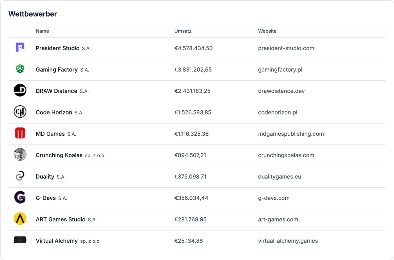Screen dimensions: 394x260
Task: Visit the gamingfactory.pl link
Action: [280, 70]
